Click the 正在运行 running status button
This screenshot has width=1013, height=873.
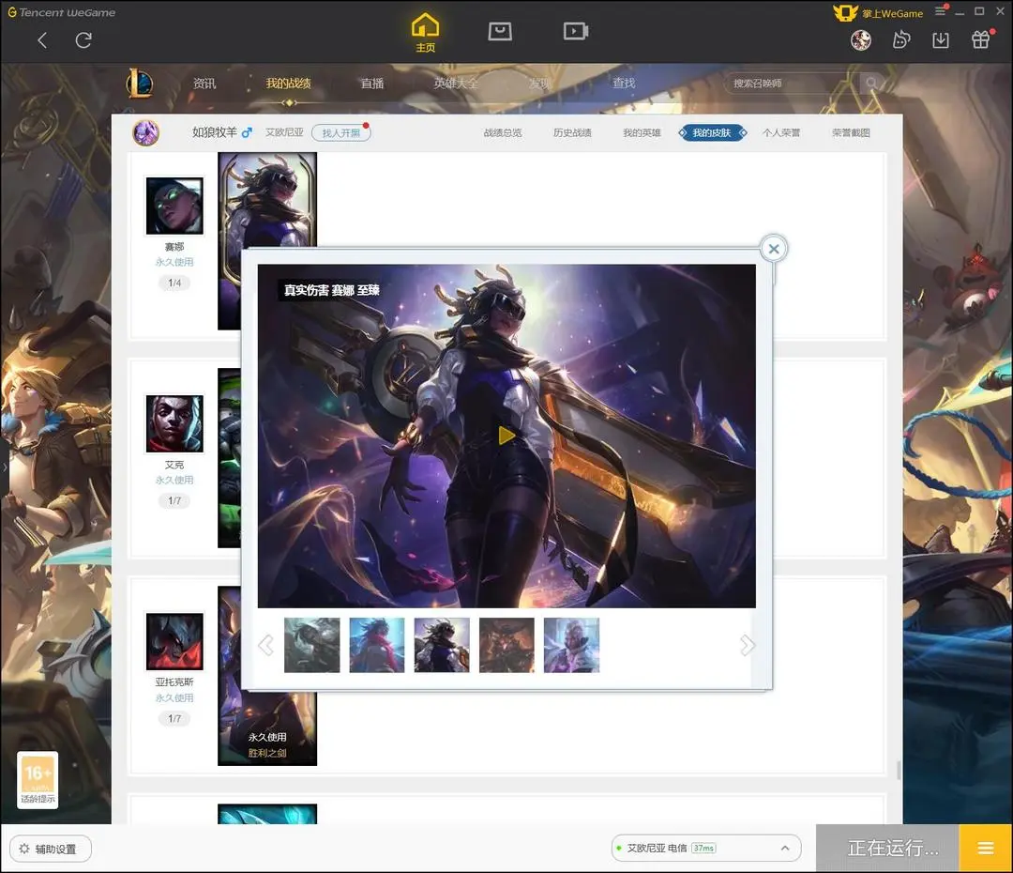coord(887,848)
